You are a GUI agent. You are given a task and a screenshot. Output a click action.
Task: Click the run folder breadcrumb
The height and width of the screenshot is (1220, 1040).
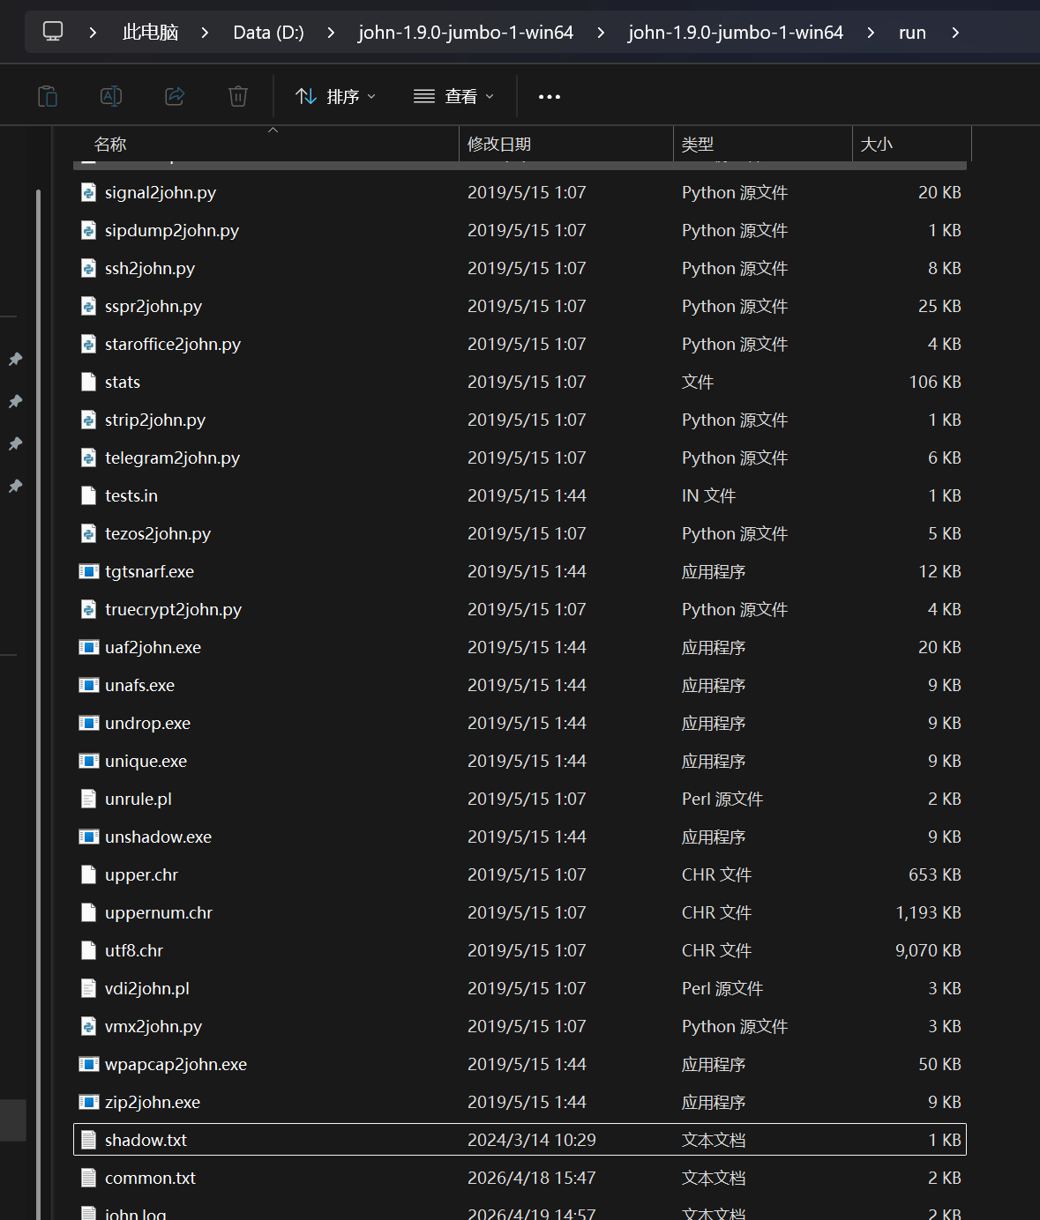pos(912,33)
